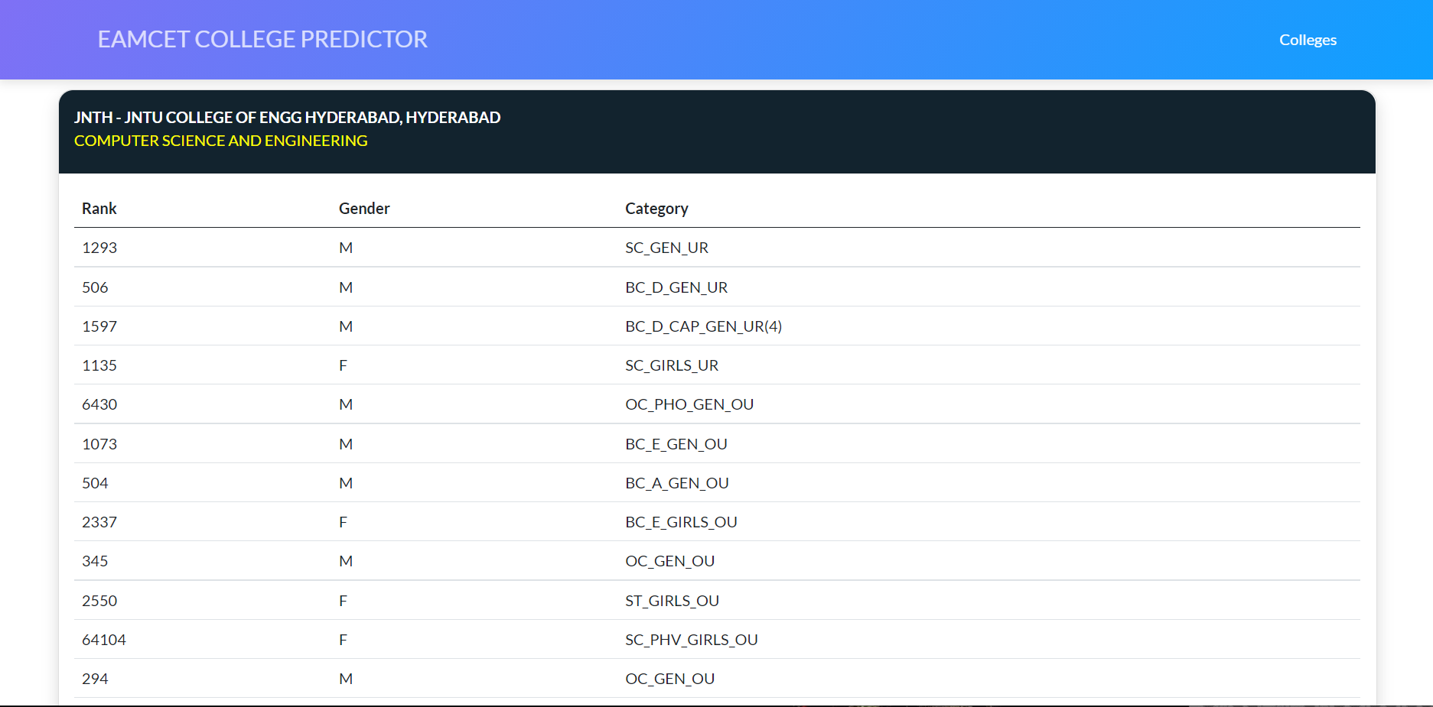Click category SC_GEN_UR

[x=666, y=248]
